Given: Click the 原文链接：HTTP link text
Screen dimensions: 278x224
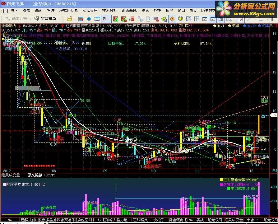Looking at the screenshot, I should click(41, 175).
